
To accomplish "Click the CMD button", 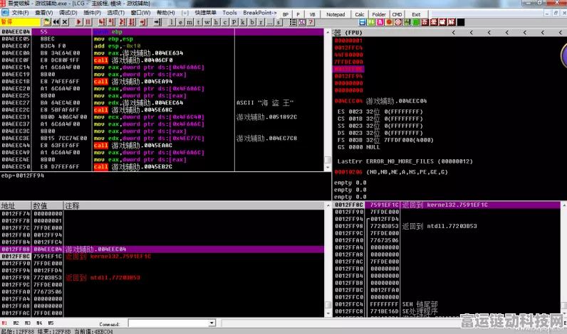I will pyautogui.click(x=397, y=14).
